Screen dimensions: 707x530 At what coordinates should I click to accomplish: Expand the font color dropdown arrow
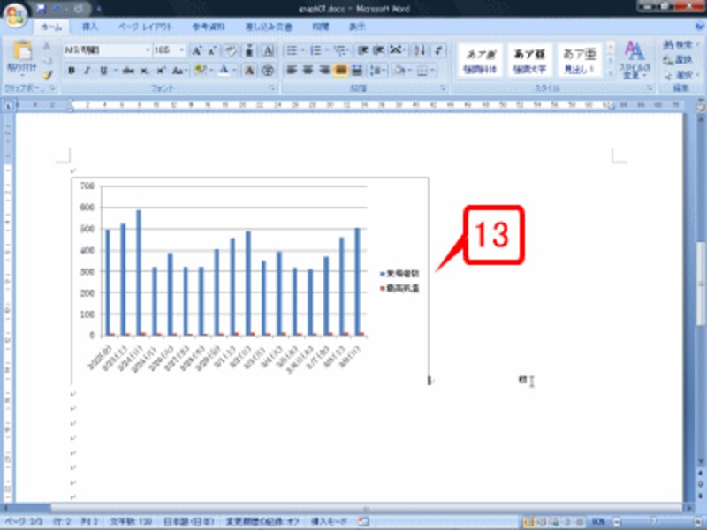pyautogui.click(x=234, y=70)
